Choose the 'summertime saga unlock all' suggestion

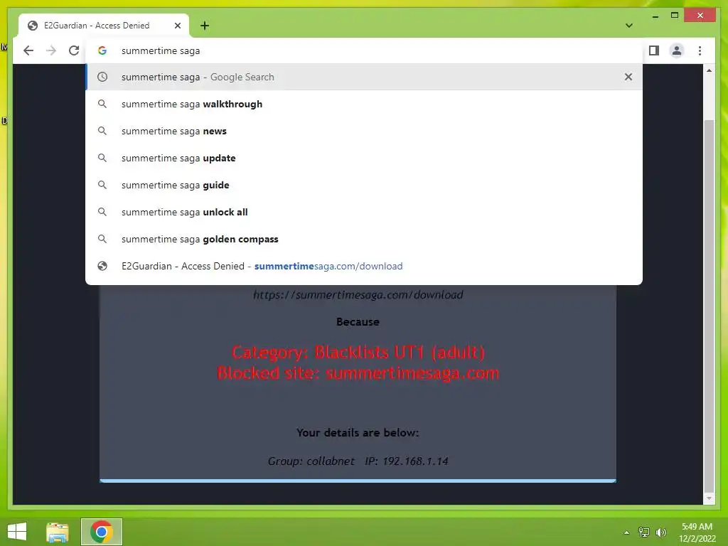364,212
